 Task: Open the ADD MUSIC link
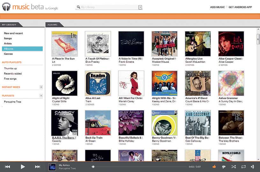(217, 7)
